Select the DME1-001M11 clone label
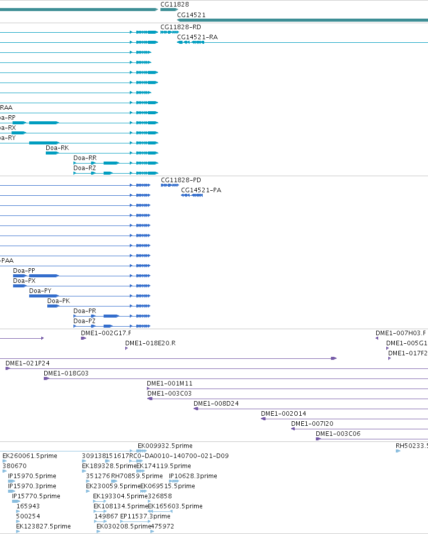Screen dimensions: 428x534 [170, 384]
